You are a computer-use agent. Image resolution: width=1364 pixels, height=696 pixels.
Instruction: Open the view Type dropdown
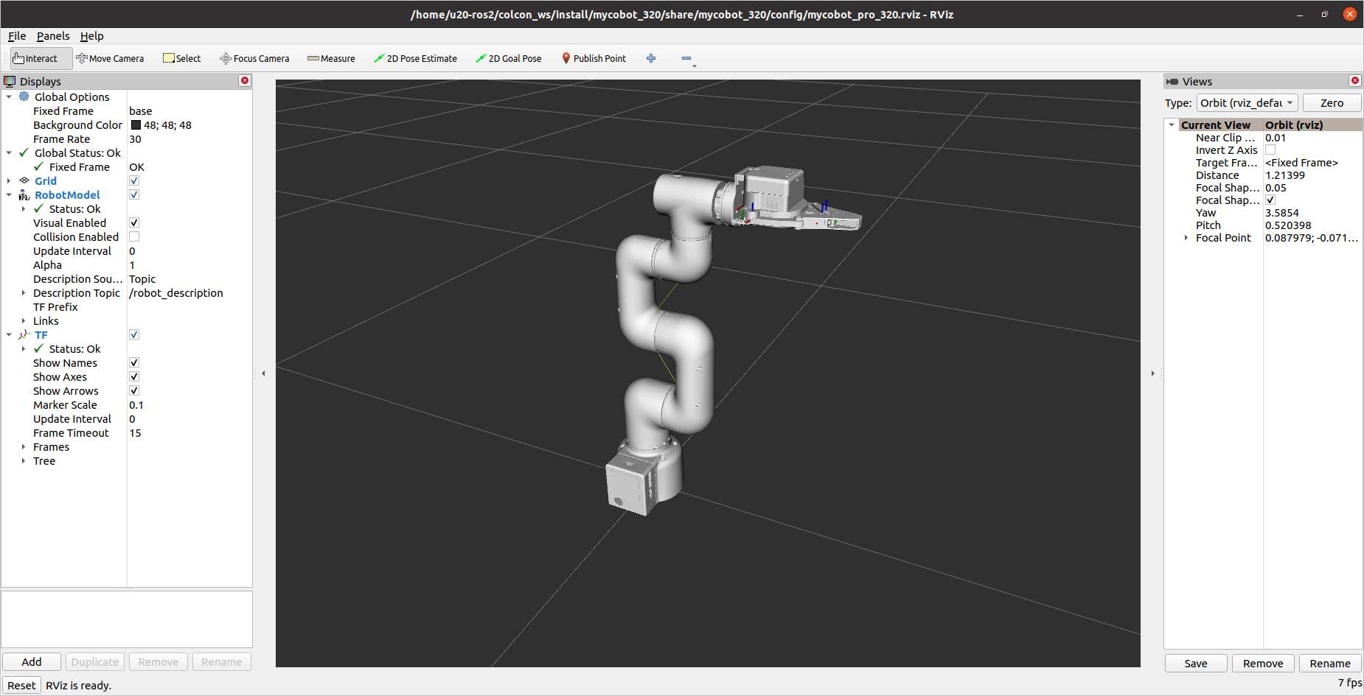(1247, 103)
